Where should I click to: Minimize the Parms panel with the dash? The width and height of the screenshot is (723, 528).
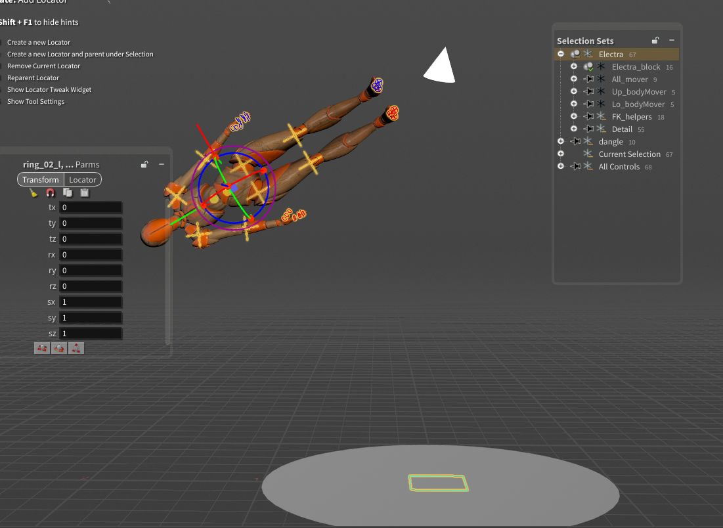click(x=162, y=164)
